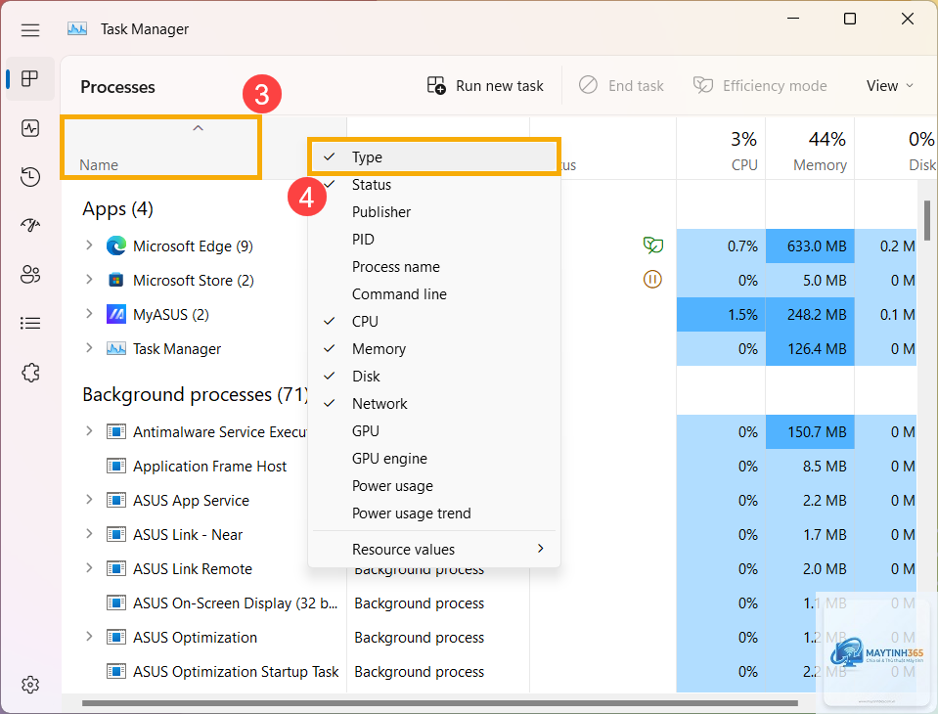Click Run new task button
This screenshot has width=938, height=714.
click(485, 85)
